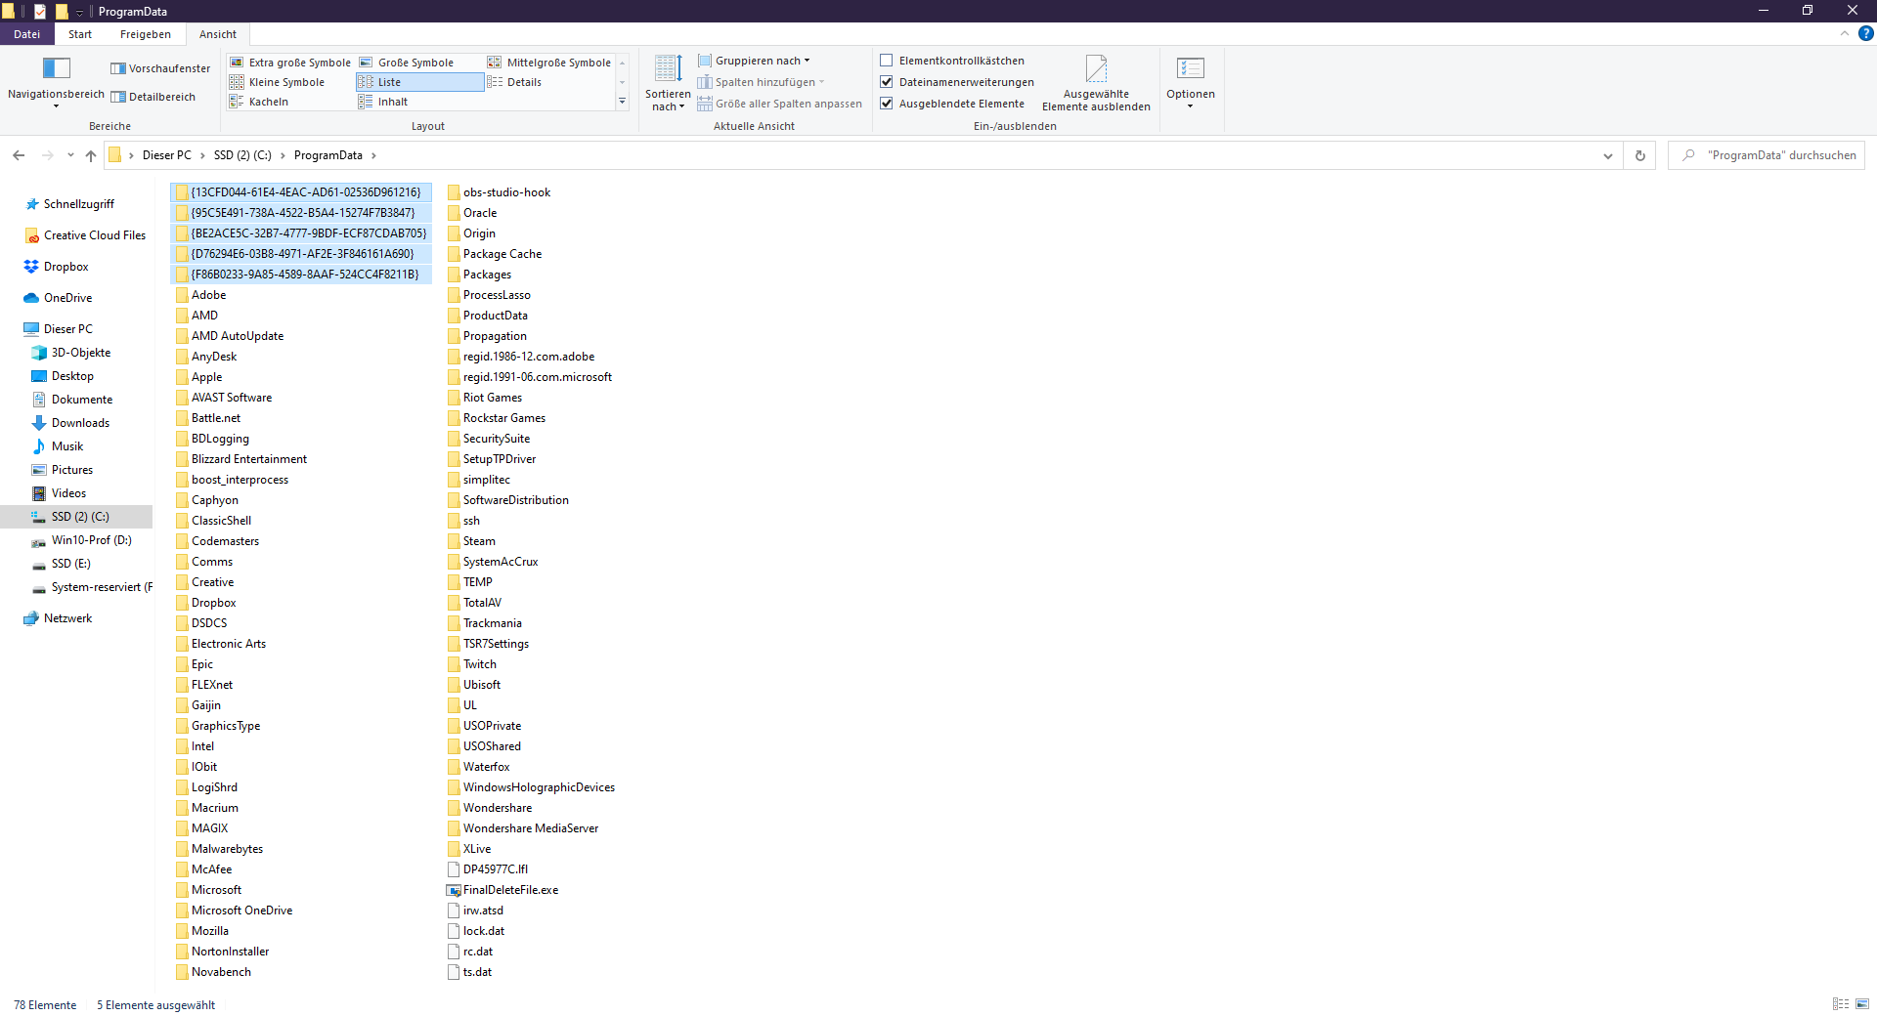Click the ProgramData search field
Image resolution: width=1877 pixels, height=1016 pixels.
tap(1767, 155)
